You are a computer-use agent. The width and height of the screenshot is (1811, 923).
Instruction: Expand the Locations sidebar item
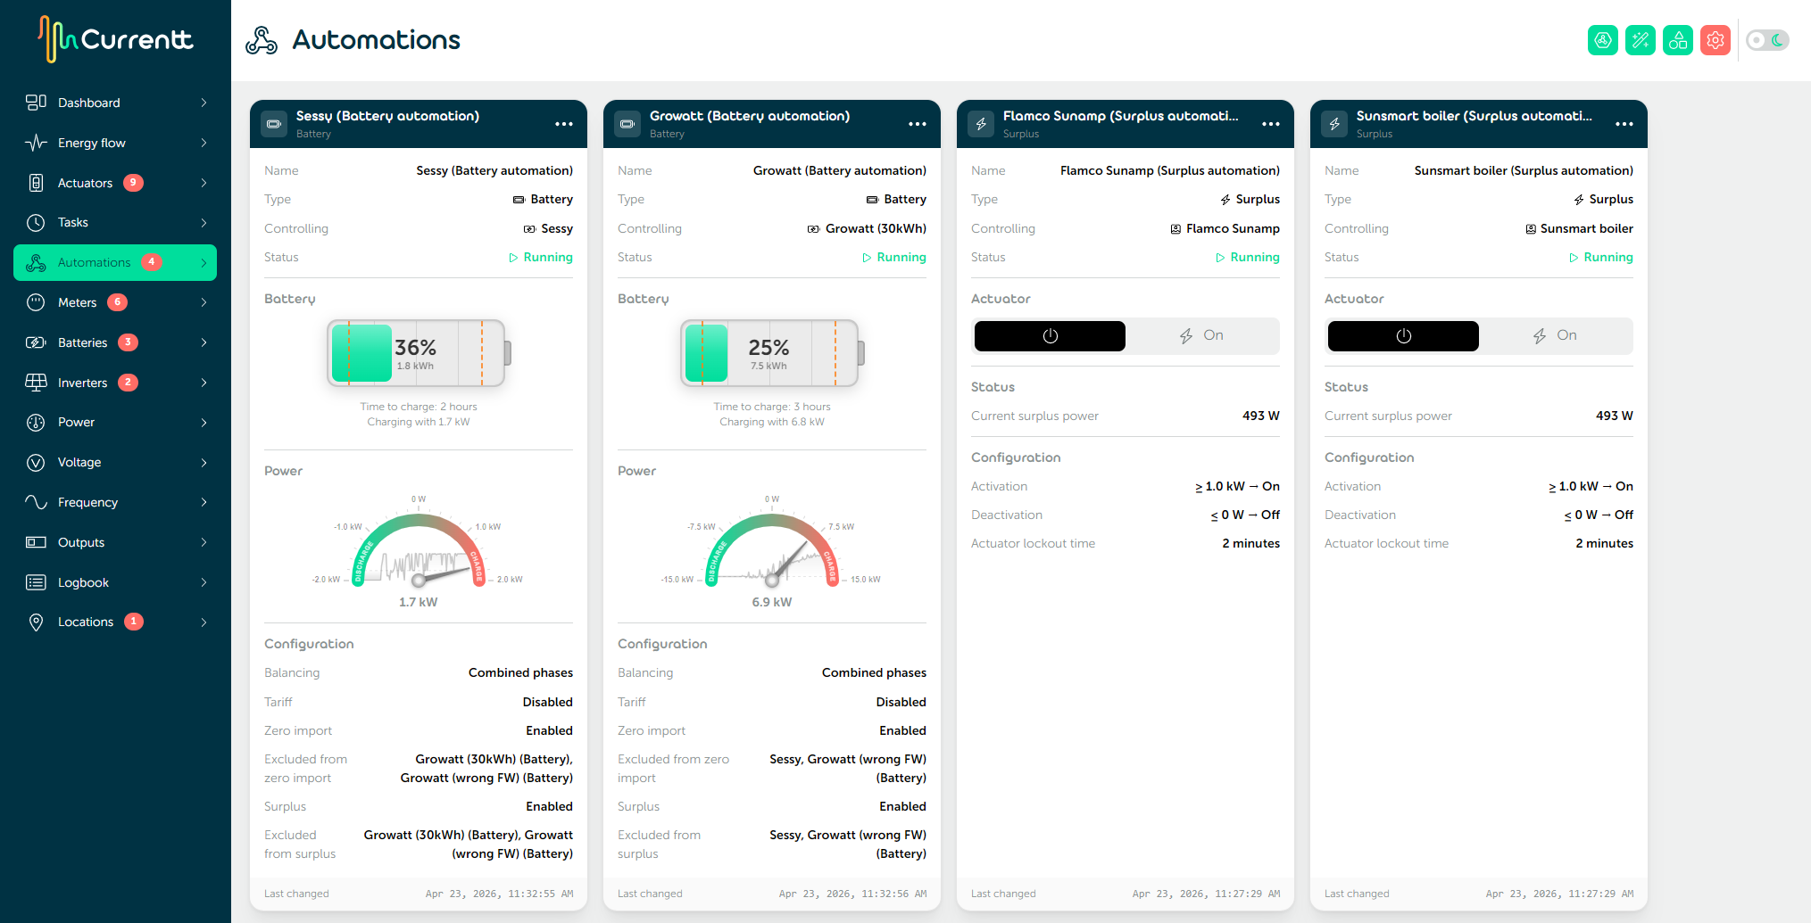coord(85,622)
